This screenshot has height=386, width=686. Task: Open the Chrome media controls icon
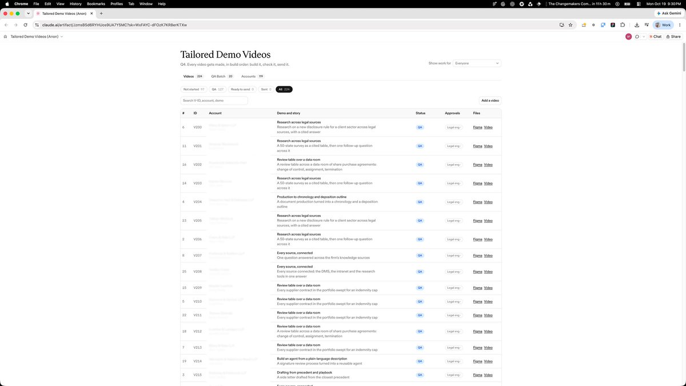click(646, 25)
